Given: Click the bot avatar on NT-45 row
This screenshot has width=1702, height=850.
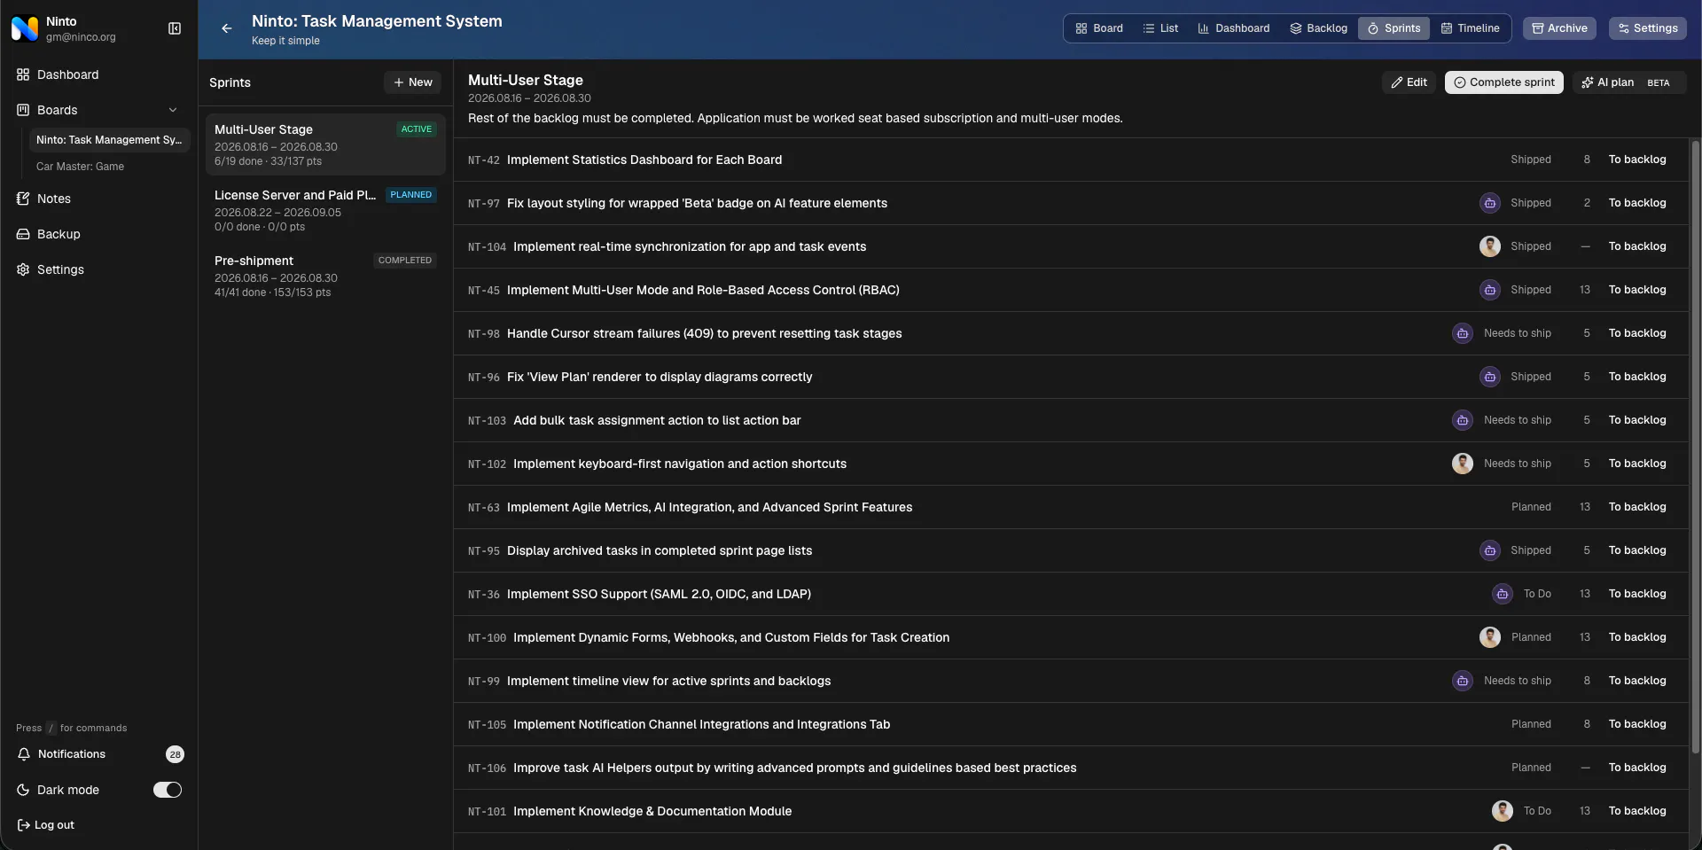Looking at the screenshot, I should pos(1490,290).
